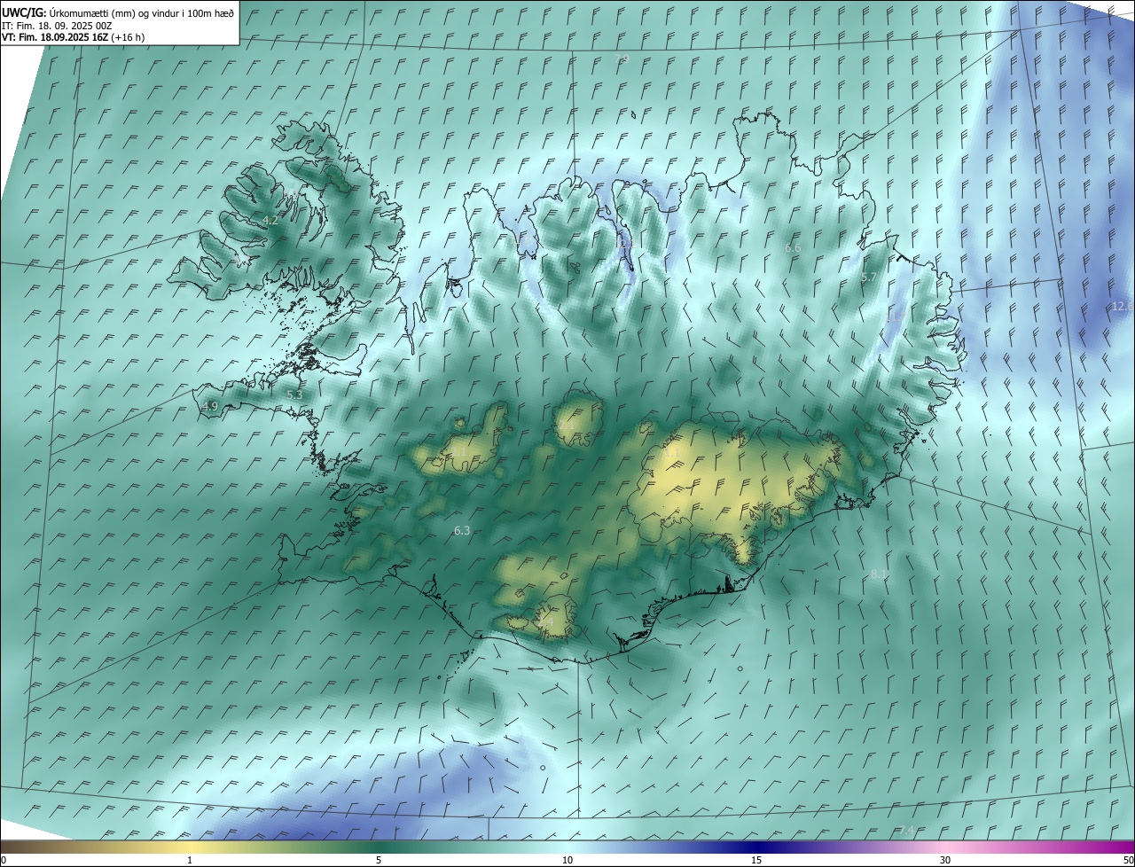Click the 7.4 value on the map
1135x867 pixels.
point(906,831)
